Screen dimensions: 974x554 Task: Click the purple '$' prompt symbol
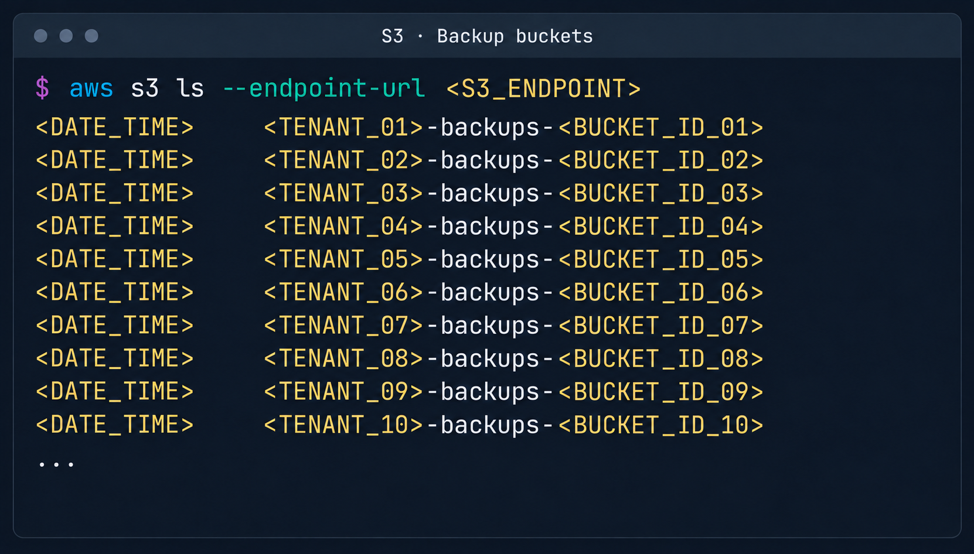click(42, 88)
